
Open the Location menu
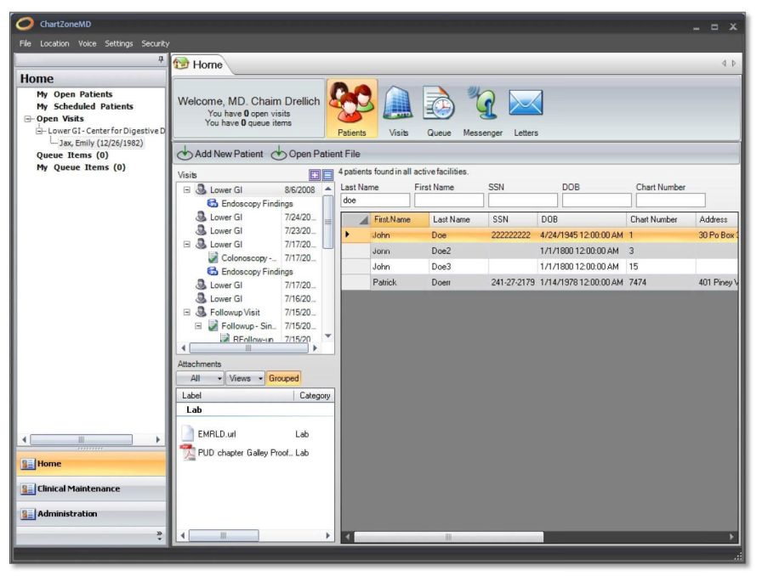pyautogui.click(x=54, y=43)
